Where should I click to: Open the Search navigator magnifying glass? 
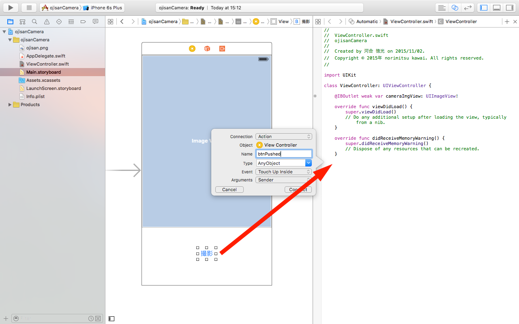pyautogui.click(x=34, y=21)
